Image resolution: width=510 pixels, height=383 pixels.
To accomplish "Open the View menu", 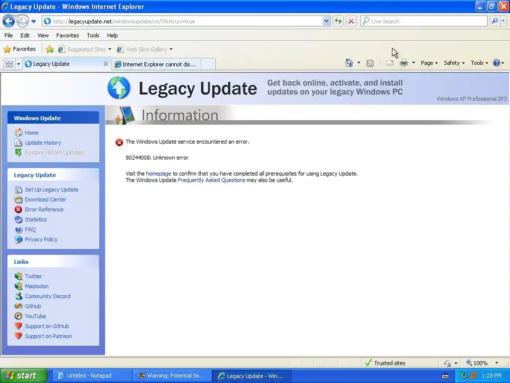I will pyautogui.click(x=43, y=35).
